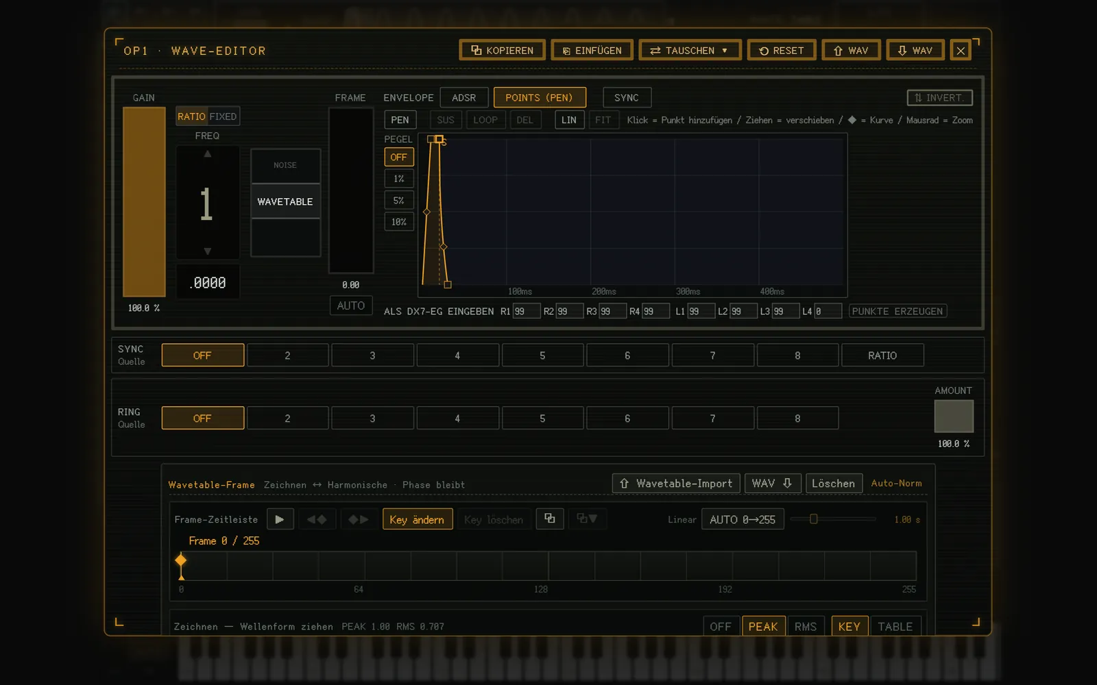Set Ring Quelle to operator 6
1097x685 pixels.
(627, 419)
